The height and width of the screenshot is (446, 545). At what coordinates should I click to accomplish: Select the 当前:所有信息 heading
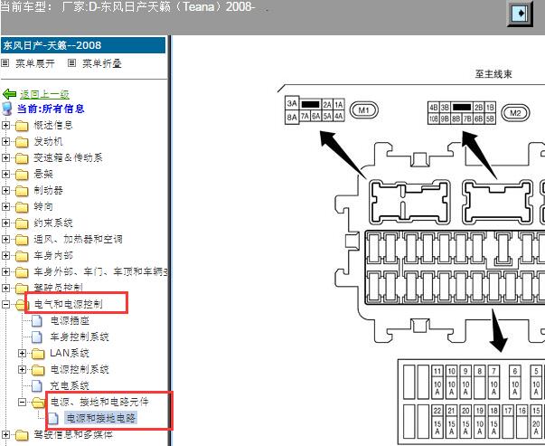tap(51, 109)
